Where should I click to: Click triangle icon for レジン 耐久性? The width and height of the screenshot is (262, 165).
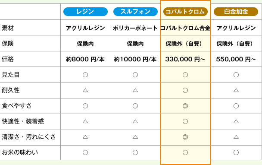tap(85, 90)
